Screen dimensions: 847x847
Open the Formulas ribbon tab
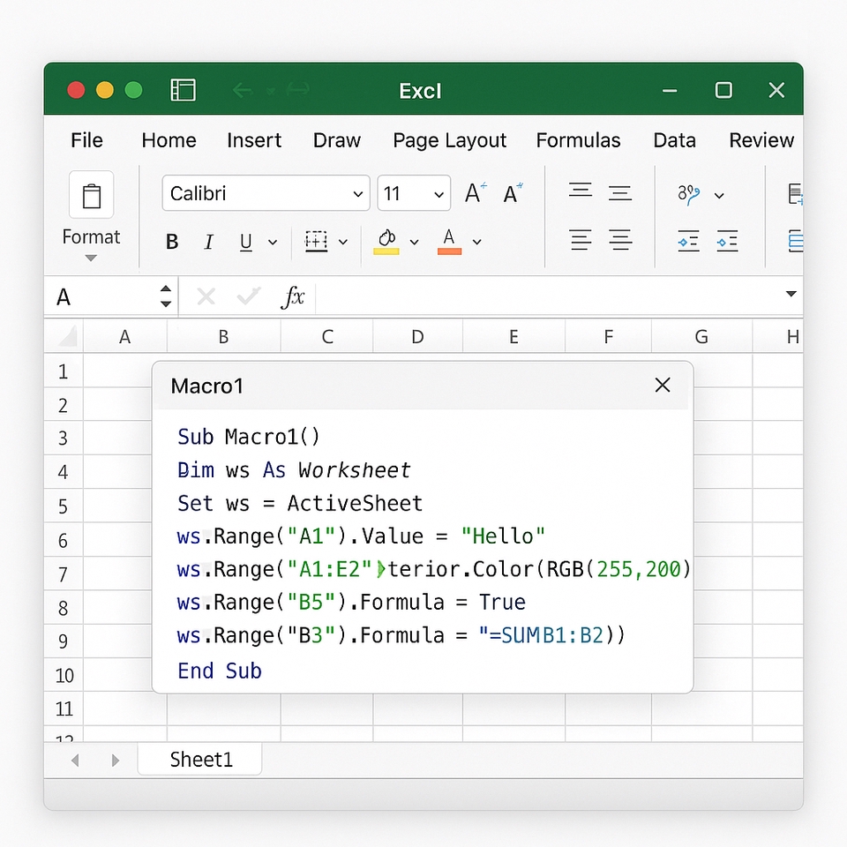[x=578, y=140]
